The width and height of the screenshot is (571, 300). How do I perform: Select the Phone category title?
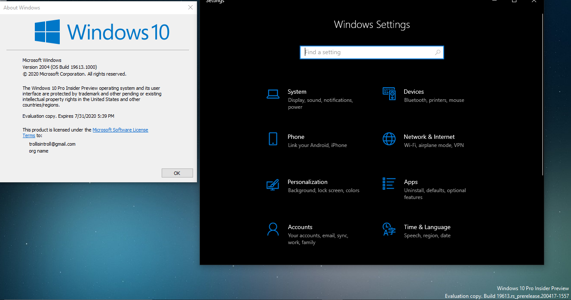point(296,137)
